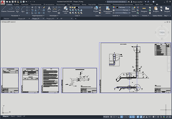Screen dimensions: 172x119
Task: Toggle 2D object snap in status bar
Action: click(x=134, y=117)
